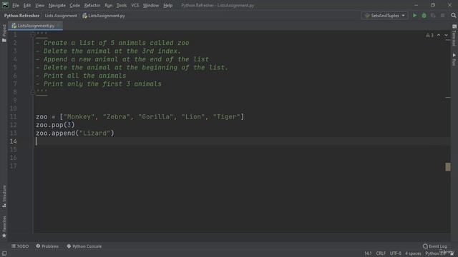The image size is (458, 257).
Task: Open the VCS menu
Action: click(x=135, y=5)
